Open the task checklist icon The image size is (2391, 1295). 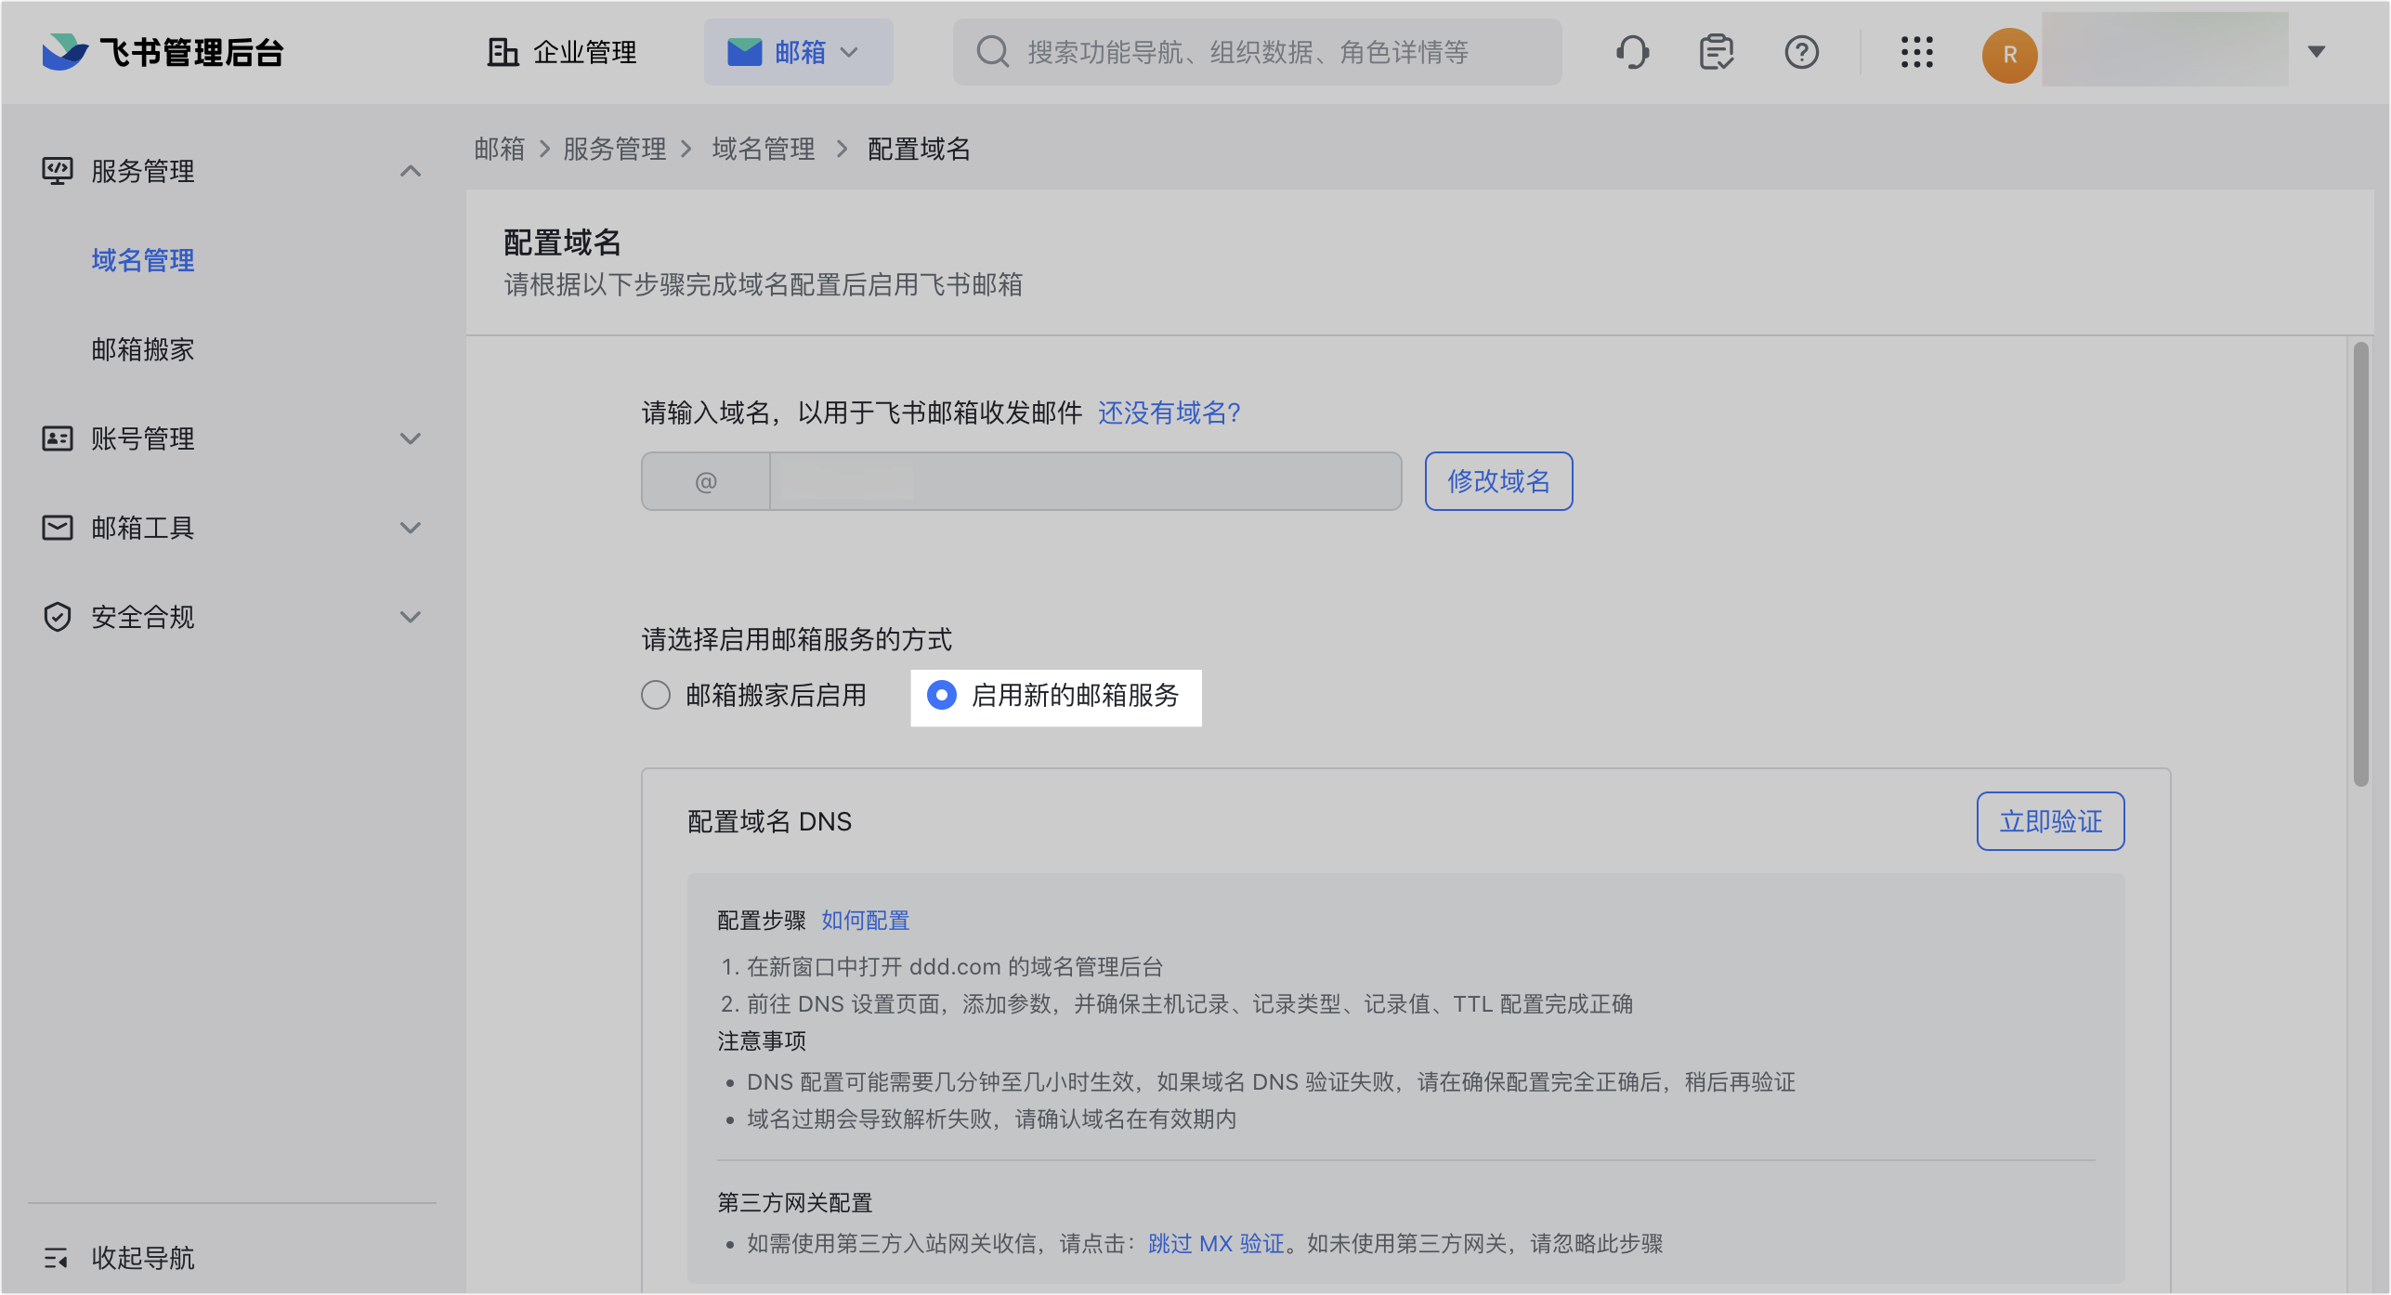coord(1717,52)
